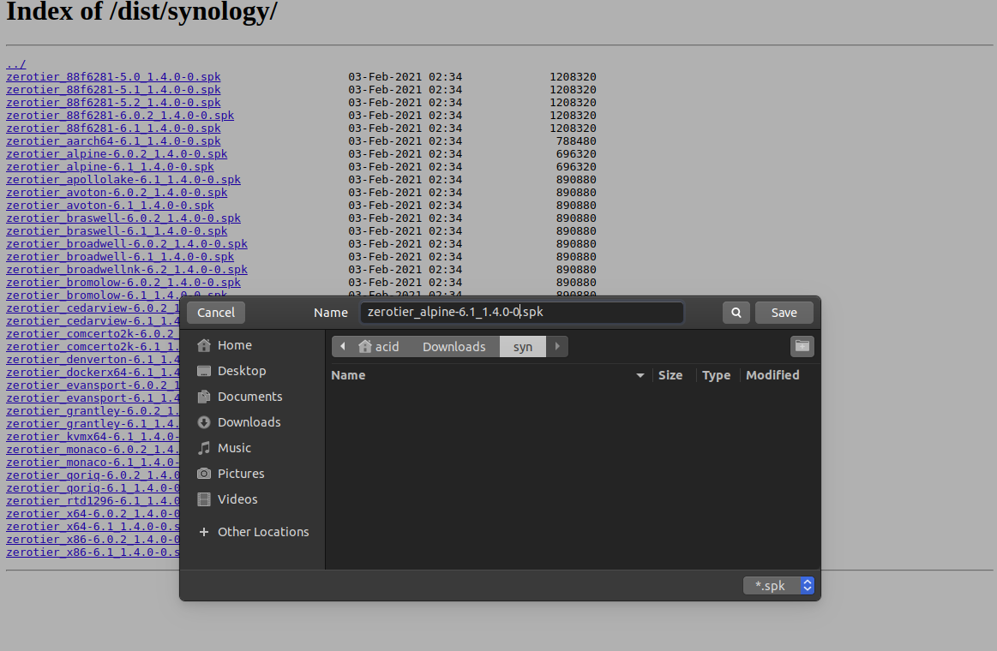Viewport: 997px width, 651px height.
Task: Open the zerotier_monaco-6.0.2 link
Action: click(x=93, y=450)
